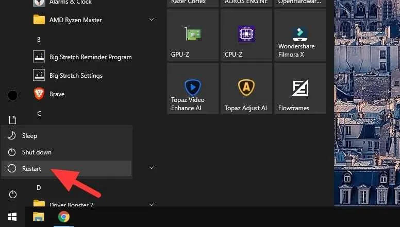Image resolution: width=400 pixels, height=227 pixels.
Task: Expand the AMD Ryzen Master chevron
Action: tap(152, 20)
